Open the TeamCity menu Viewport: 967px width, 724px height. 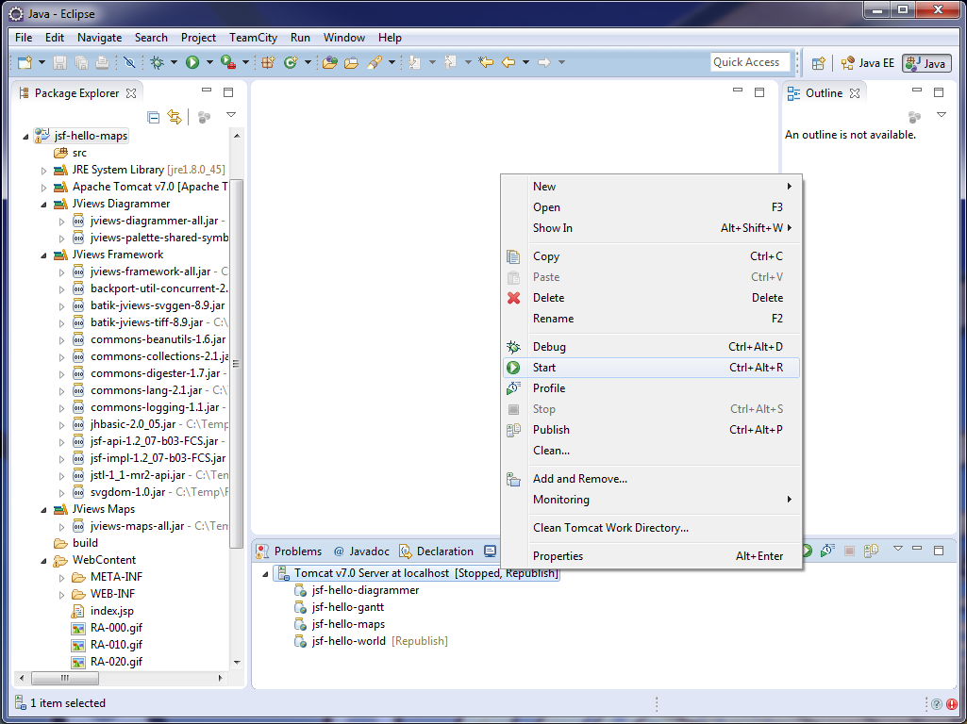tap(253, 38)
